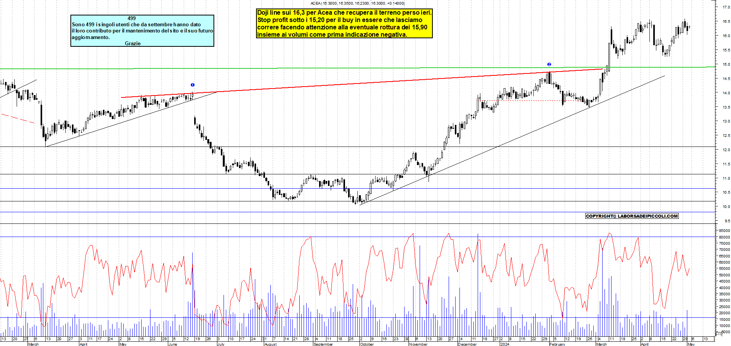Click the 'October' month label
The height and width of the screenshot is (346, 731).
click(x=367, y=344)
